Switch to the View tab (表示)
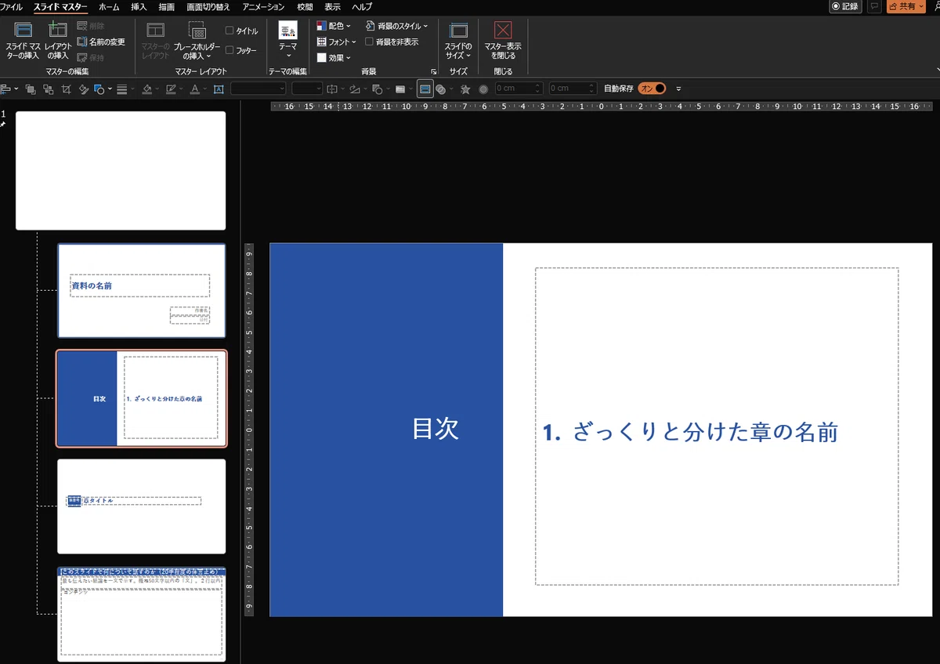This screenshot has width=940, height=664. click(x=333, y=6)
